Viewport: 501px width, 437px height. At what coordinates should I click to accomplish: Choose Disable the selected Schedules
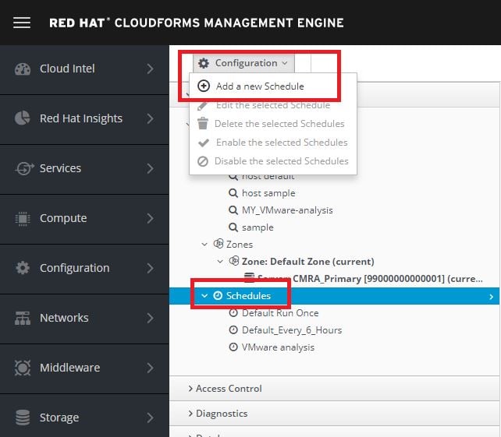pos(273,161)
